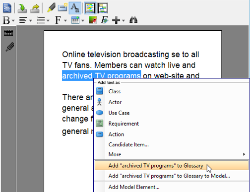Click Add to Glossary to Model... entry
Image resolution: width=250 pixels, height=192 pixels.
[x=172, y=176]
